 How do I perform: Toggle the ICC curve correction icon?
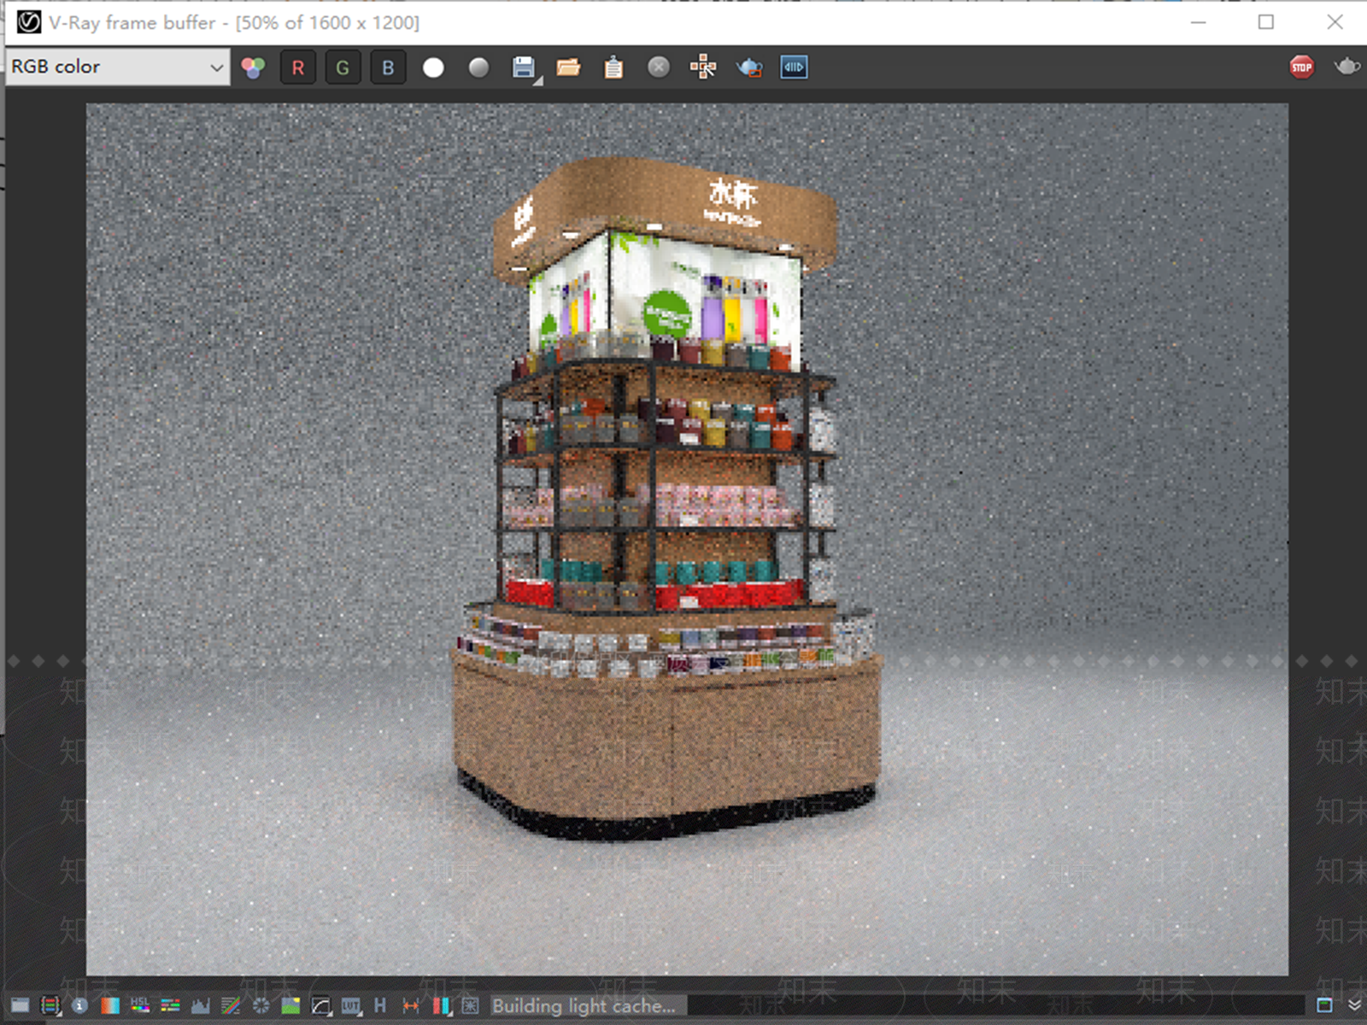321,1005
